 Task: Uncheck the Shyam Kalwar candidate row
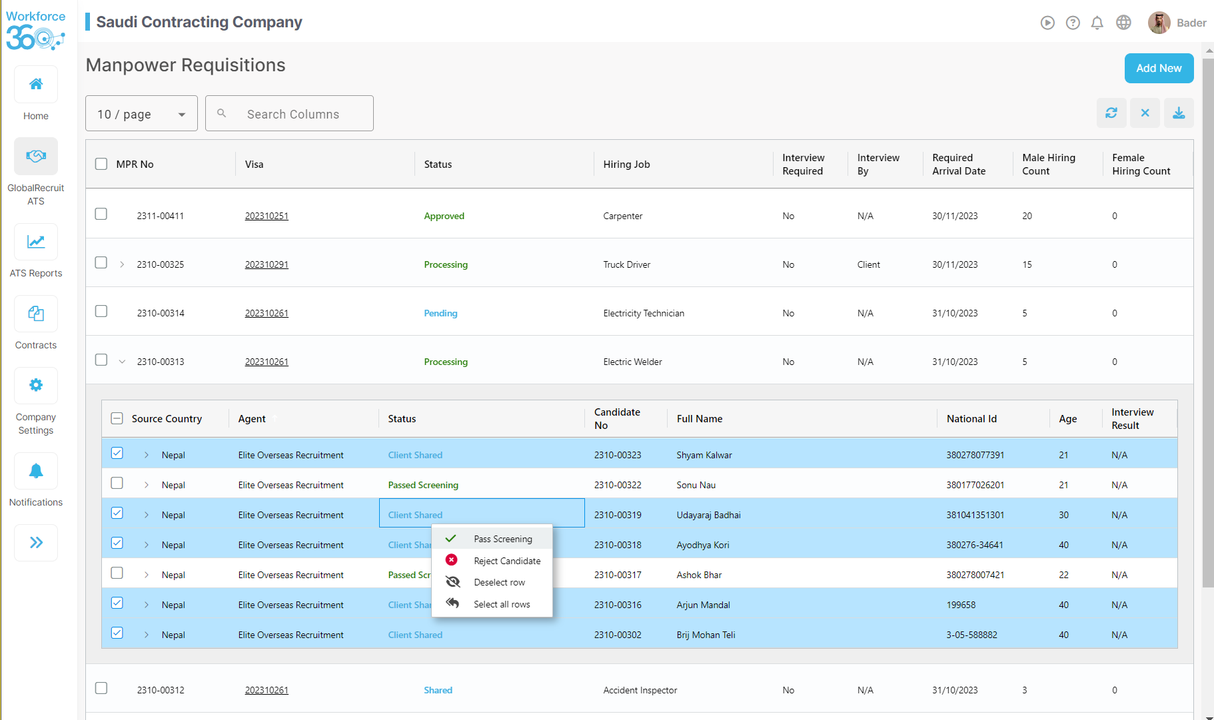(117, 454)
